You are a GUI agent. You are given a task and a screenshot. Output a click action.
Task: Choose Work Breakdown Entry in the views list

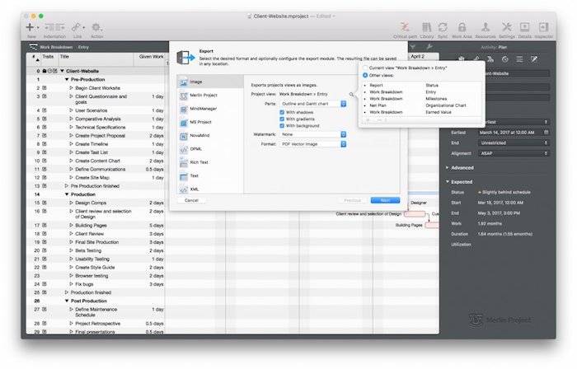pyautogui.click(x=422, y=92)
